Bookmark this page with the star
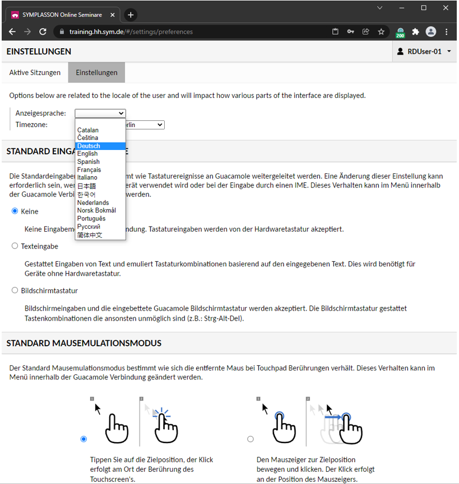 click(381, 31)
